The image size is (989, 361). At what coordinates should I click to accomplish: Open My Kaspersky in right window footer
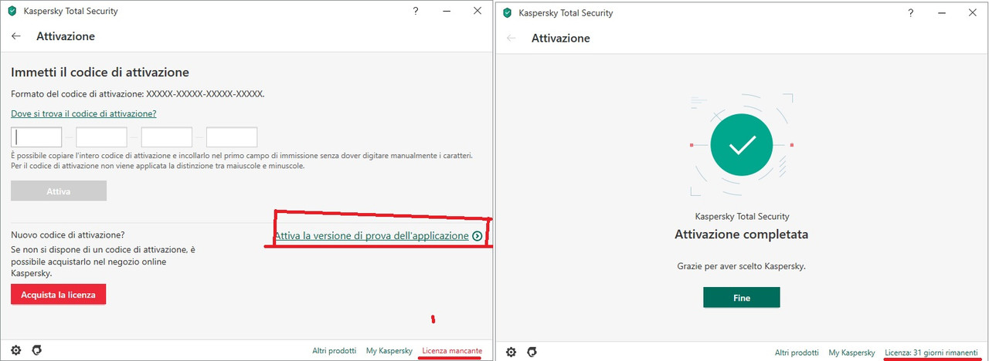(x=851, y=353)
